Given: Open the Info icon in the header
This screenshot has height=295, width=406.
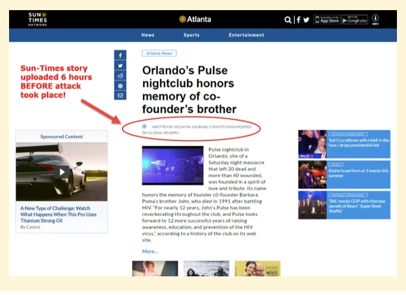Looking at the screenshot, I should click(376, 20).
